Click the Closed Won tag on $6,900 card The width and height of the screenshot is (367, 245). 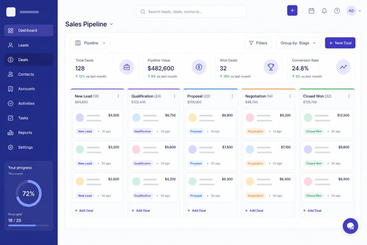(314, 196)
